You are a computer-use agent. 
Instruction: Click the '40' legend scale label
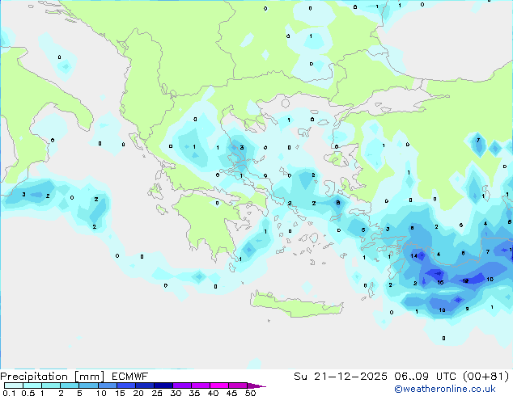(213, 393)
